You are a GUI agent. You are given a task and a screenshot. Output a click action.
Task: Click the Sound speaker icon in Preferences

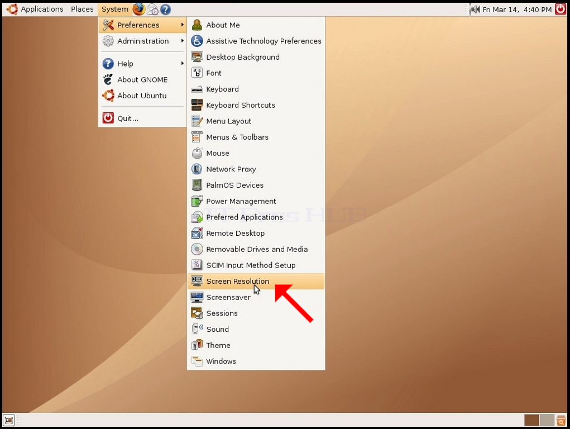tap(197, 330)
